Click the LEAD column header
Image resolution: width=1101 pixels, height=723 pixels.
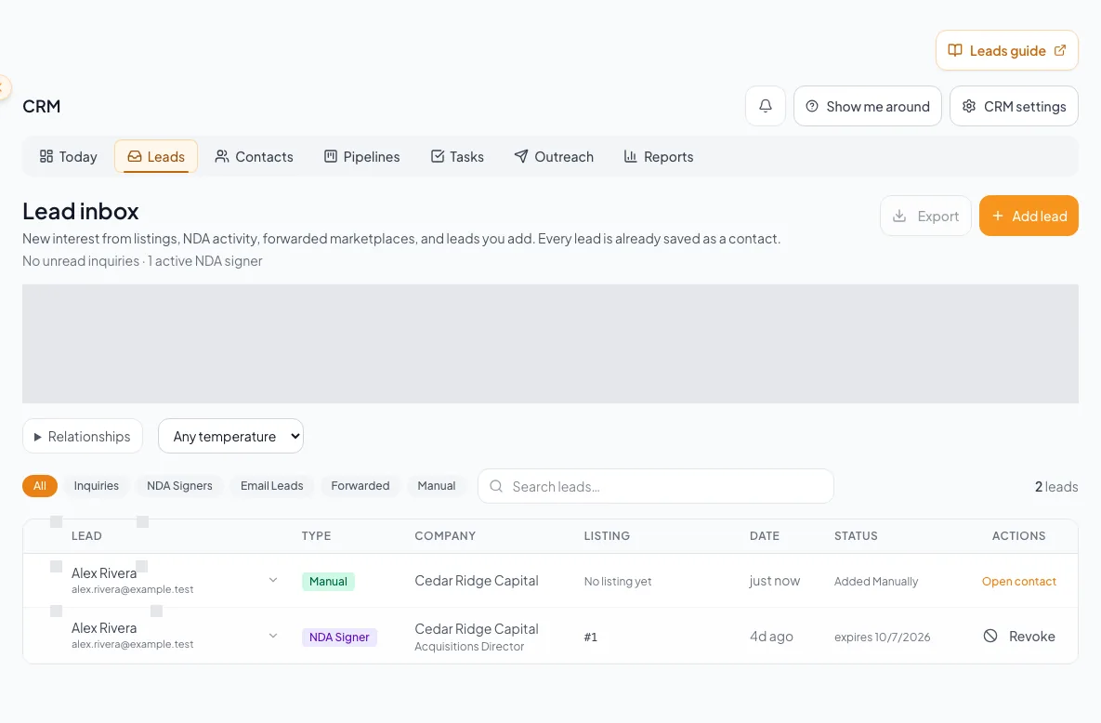pos(86,535)
